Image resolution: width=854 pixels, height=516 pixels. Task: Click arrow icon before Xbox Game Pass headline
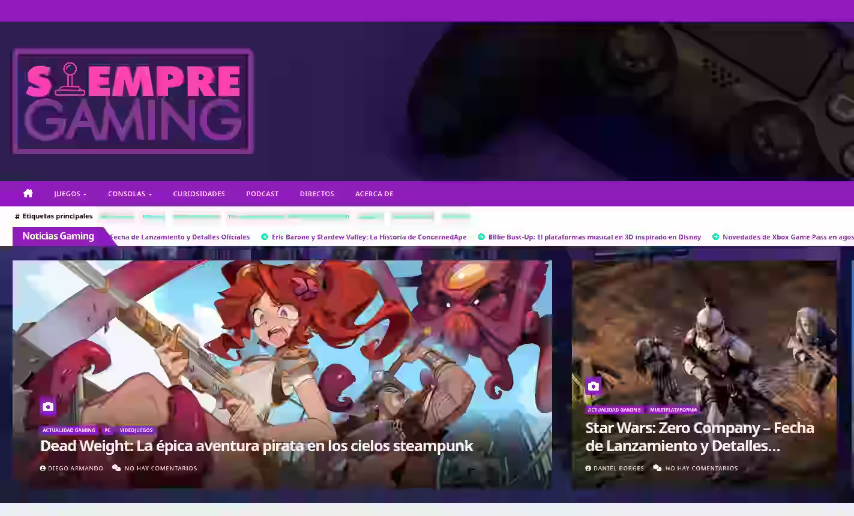[715, 237]
